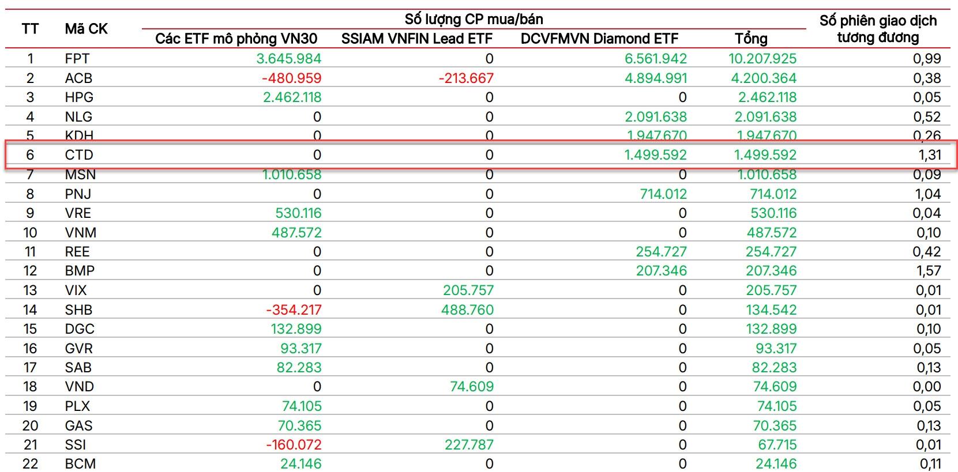The height and width of the screenshot is (472, 958).
Task: Select the BCM ticker in last row
Action: [x=80, y=464]
